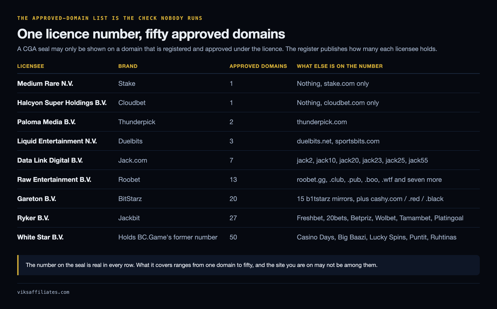Click the "Jackbit" brand cell
The image size is (497, 309).
[x=129, y=218]
